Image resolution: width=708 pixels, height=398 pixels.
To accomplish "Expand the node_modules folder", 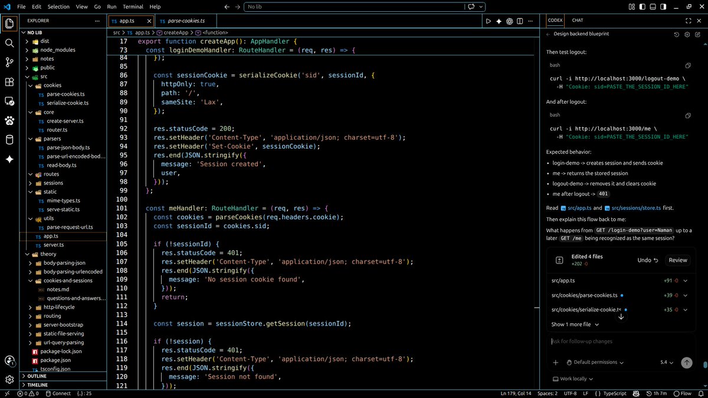I will tap(27, 50).
